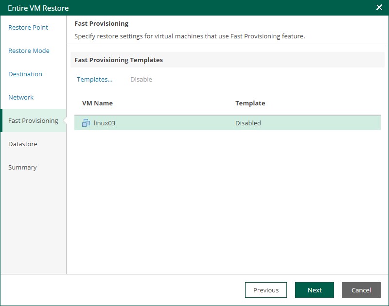Switch to the Destination step
389x306 pixels.
(25, 74)
